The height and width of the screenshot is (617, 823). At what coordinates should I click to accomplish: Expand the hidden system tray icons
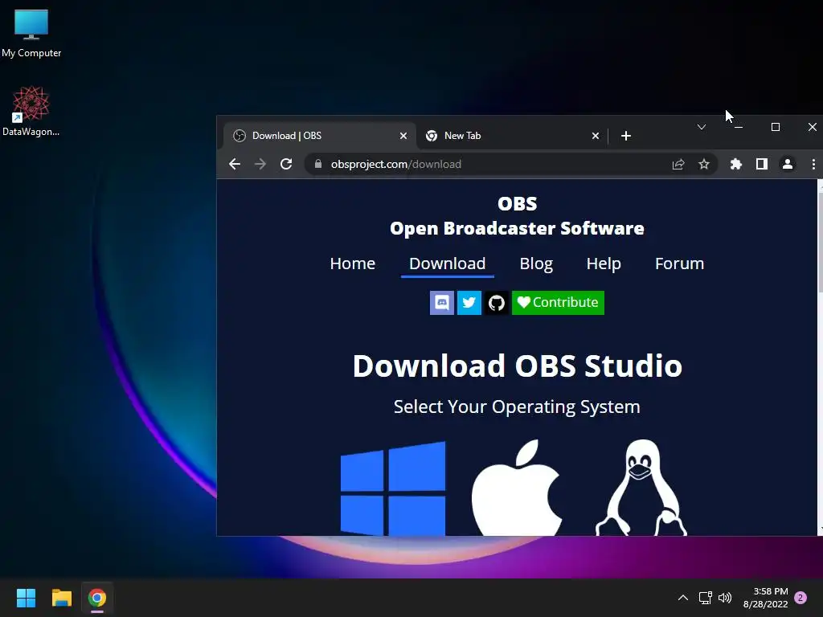tap(683, 598)
